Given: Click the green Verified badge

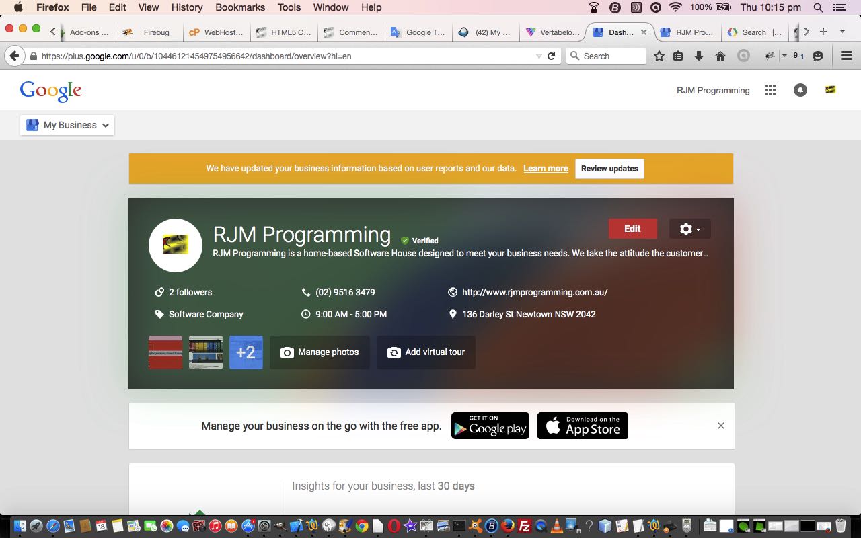Looking at the screenshot, I should [419, 241].
